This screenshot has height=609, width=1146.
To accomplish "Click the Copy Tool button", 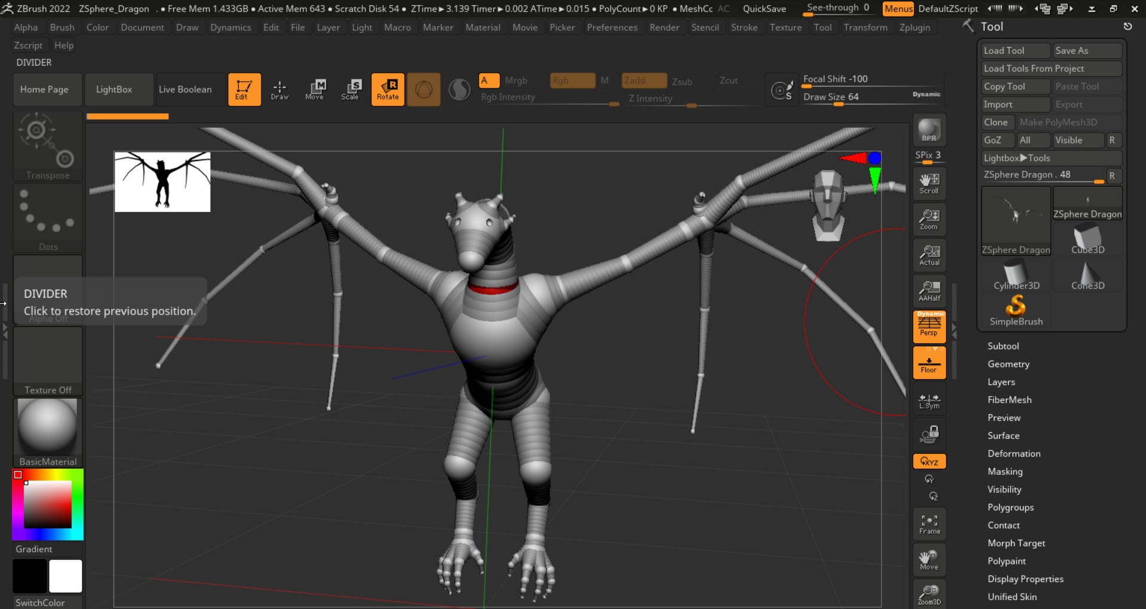I will 1015,87.
